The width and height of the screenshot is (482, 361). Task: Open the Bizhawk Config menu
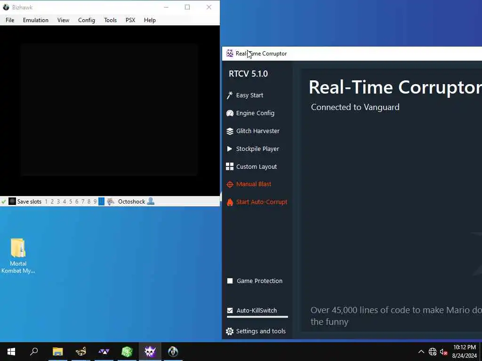click(x=87, y=20)
